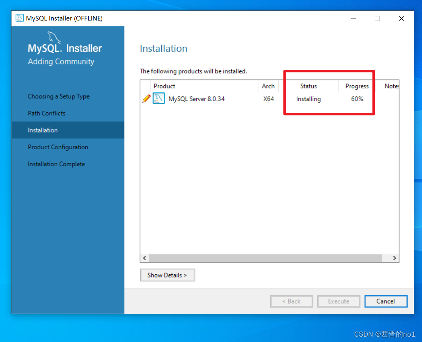Expand Show Details for the installation
Screen dimensions: 422x342
tap(167, 275)
